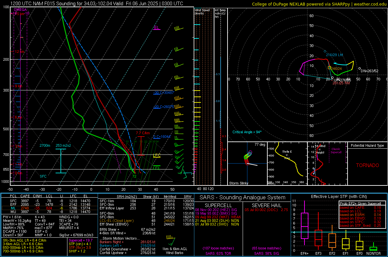Select the EFF parcel row label

point(13,204)
